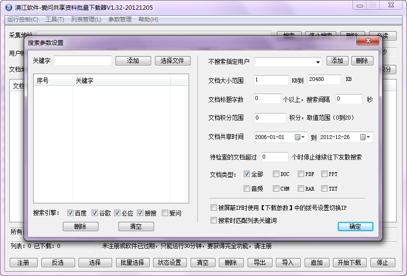Click the 文档积分范围 input field
407x276 pixels.
[x=270, y=118]
